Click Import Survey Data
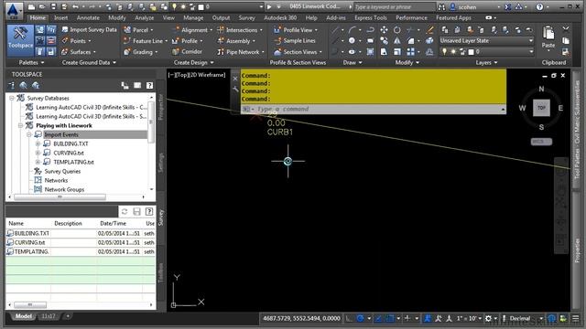This screenshot has width=586, height=329. [x=89, y=29]
